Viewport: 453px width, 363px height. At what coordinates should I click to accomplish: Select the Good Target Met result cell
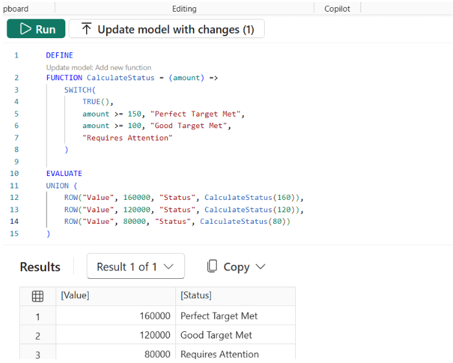pyautogui.click(x=236, y=335)
